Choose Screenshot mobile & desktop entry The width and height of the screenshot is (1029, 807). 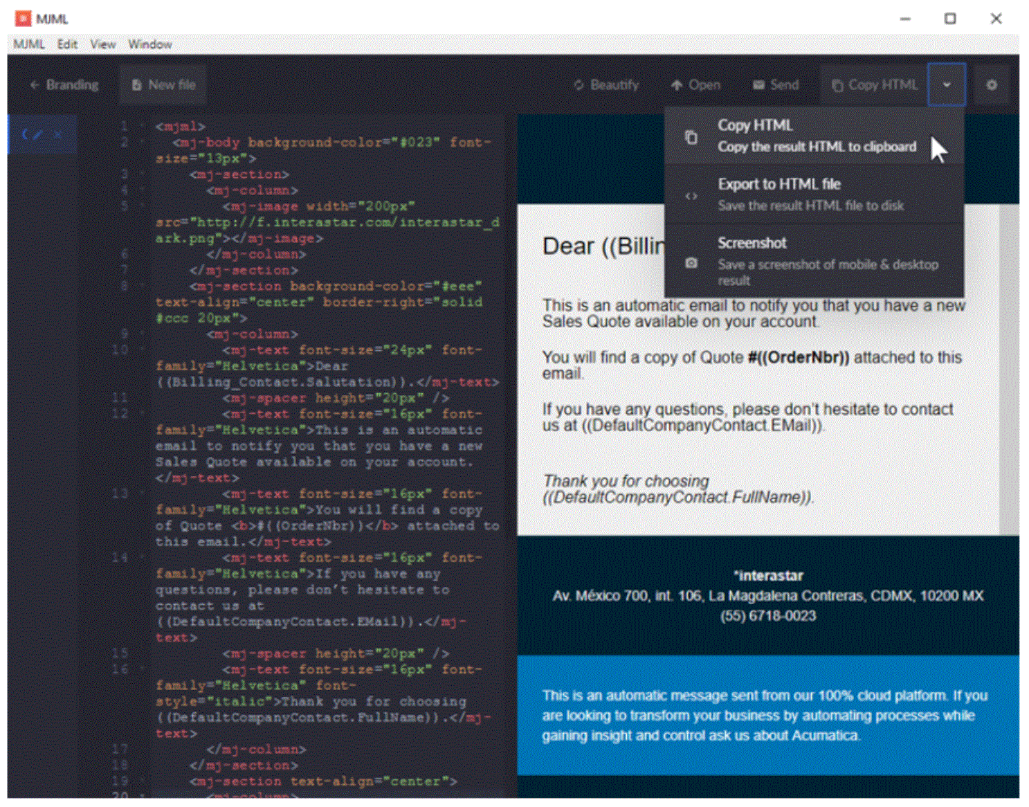coord(814,261)
